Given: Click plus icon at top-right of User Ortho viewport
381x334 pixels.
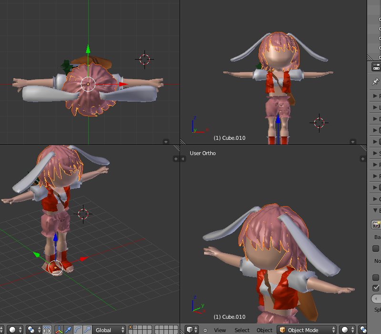Looking at the screenshot, I should pos(362,159).
